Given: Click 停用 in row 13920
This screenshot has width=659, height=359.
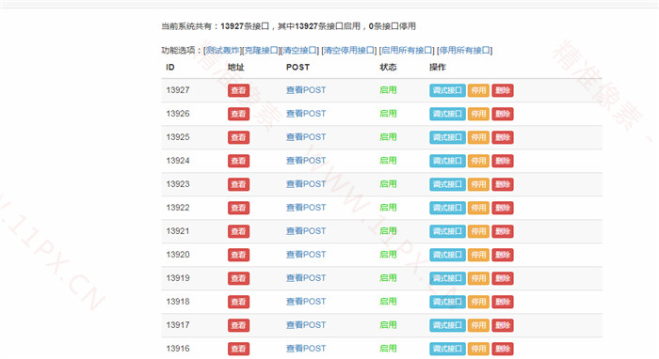Looking at the screenshot, I should pyautogui.click(x=478, y=255).
